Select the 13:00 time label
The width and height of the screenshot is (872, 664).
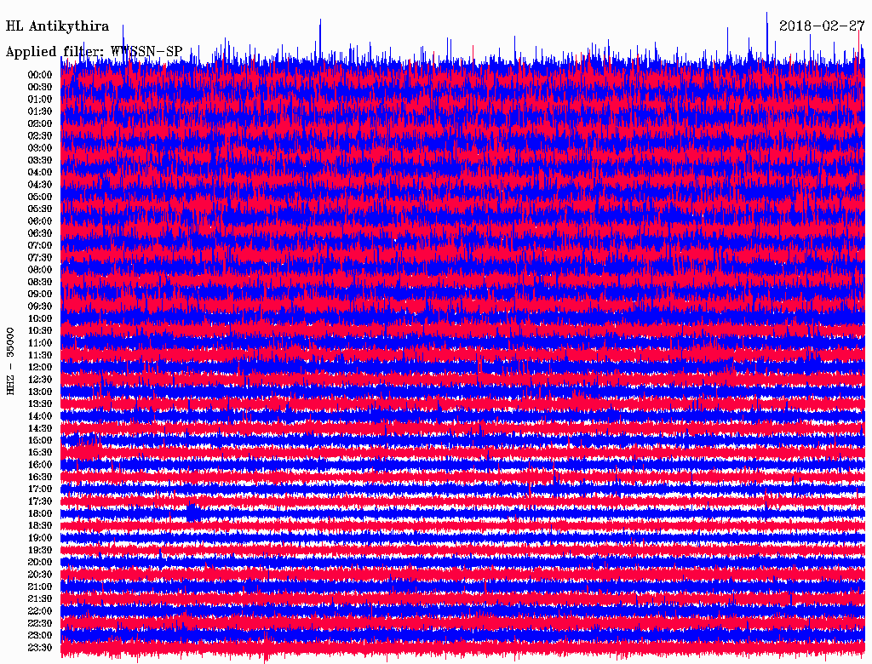pos(40,392)
